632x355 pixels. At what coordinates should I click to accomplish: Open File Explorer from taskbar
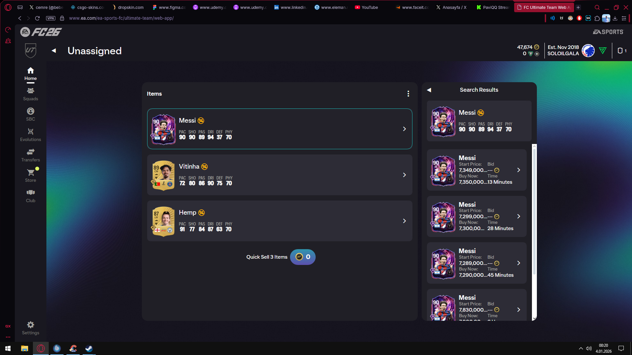pos(24,348)
